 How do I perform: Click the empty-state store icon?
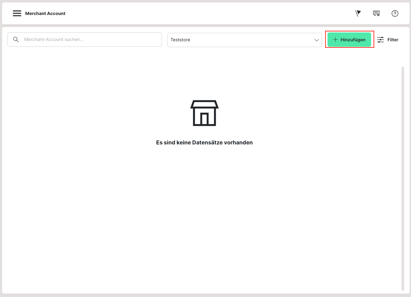click(x=204, y=113)
